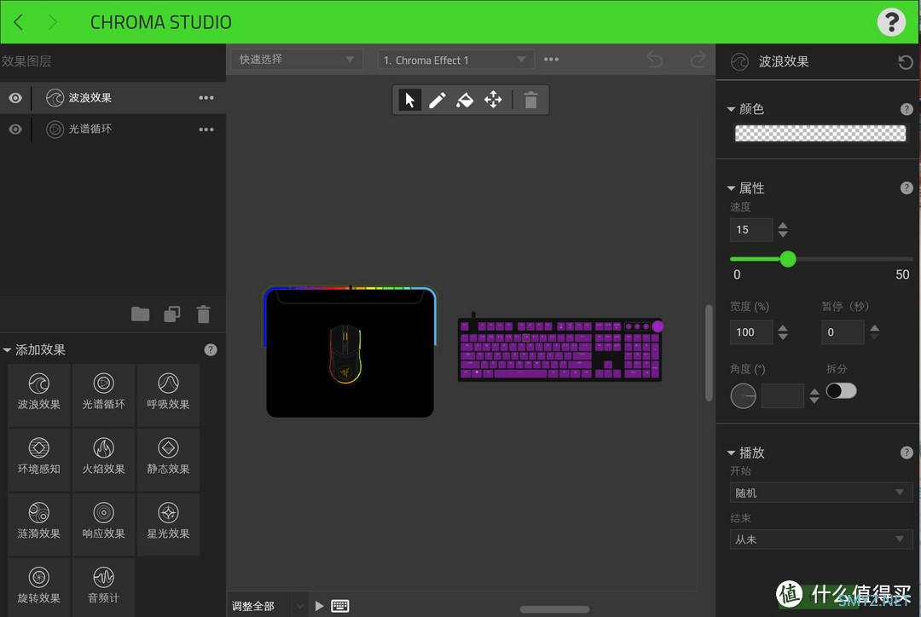Open help for the 颜色 section
This screenshot has height=617, width=921.
pyautogui.click(x=907, y=109)
